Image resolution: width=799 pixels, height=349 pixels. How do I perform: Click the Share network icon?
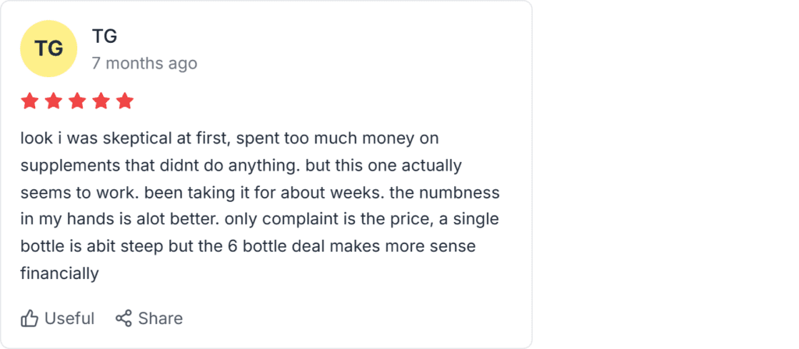(123, 318)
